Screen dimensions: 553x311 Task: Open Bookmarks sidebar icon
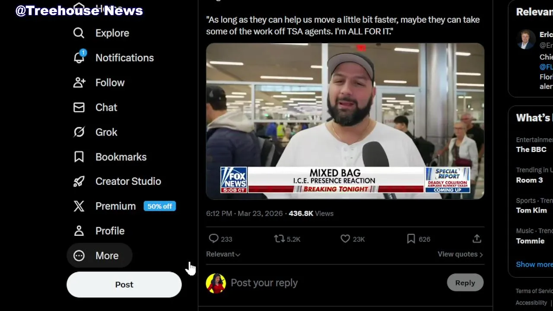(x=79, y=157)
